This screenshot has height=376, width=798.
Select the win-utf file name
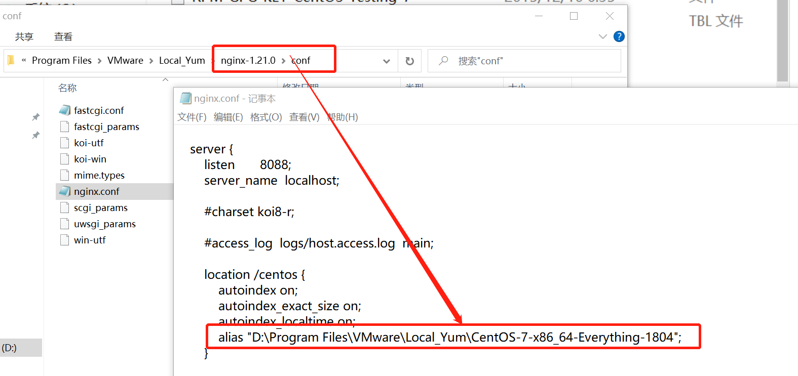tap(90, 240)
